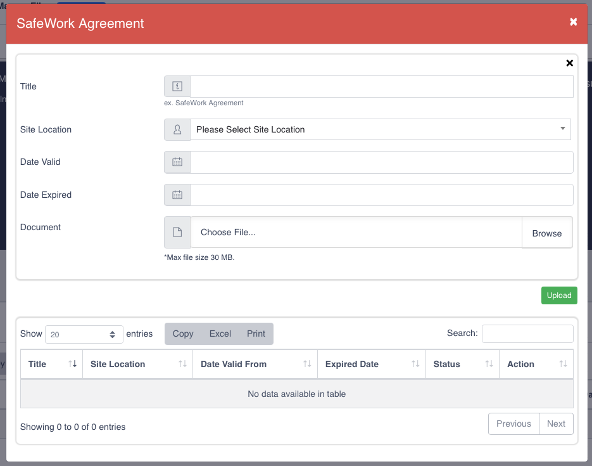The image size is (592, 466).
Task: Sort table by Action column
Action: (x=536, y=364)
